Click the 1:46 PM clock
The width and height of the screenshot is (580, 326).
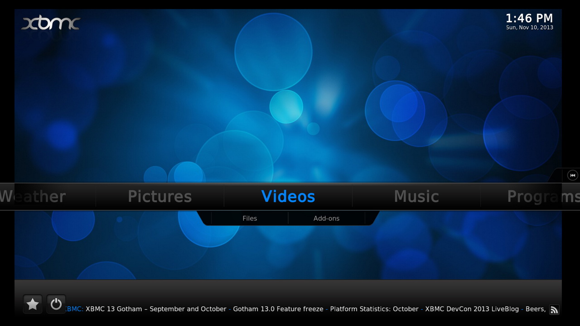529,18
